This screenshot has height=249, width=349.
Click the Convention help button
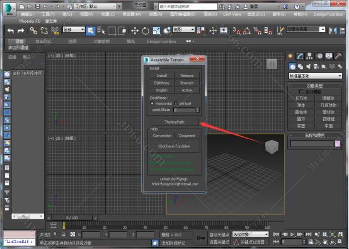[x=162, y=136]
